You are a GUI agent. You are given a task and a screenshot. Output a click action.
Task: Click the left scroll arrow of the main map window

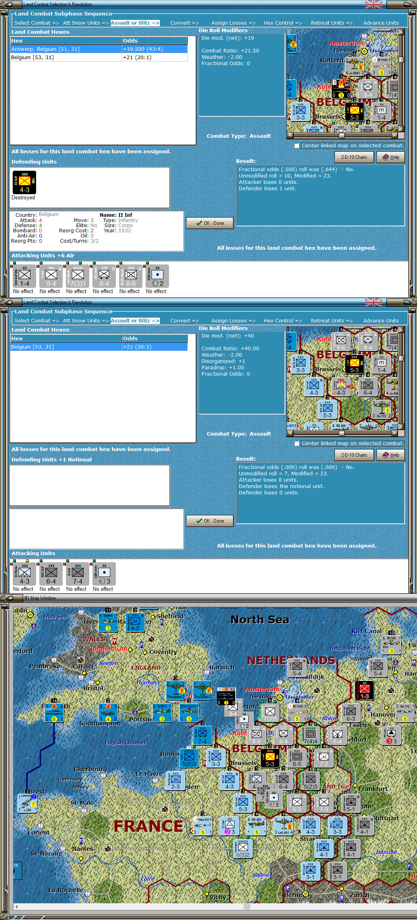16,907
